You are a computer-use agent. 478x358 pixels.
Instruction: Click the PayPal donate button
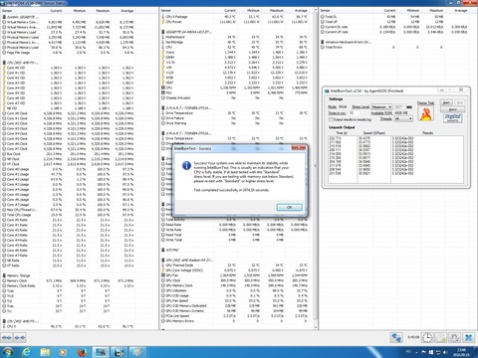[452, 117]
